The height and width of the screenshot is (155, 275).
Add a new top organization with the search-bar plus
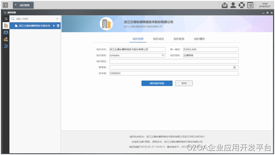[x=57, y=19]
